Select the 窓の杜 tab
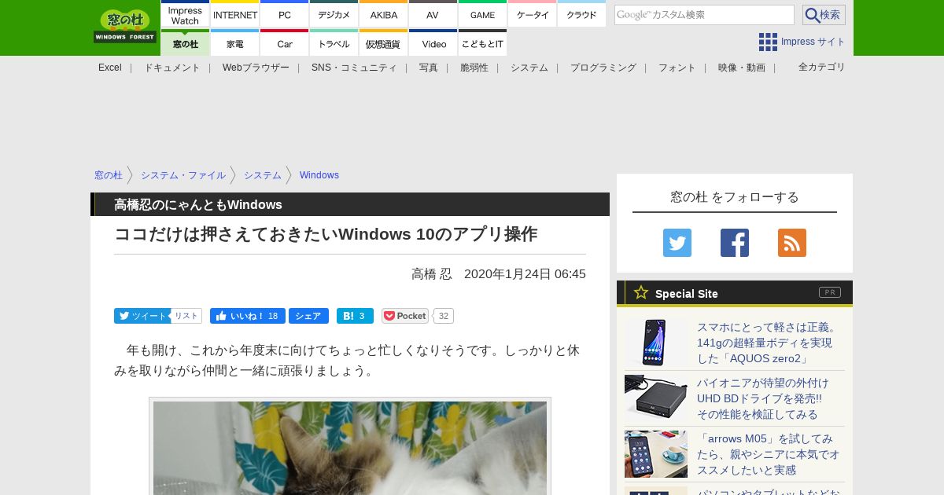 coord(185,43)
